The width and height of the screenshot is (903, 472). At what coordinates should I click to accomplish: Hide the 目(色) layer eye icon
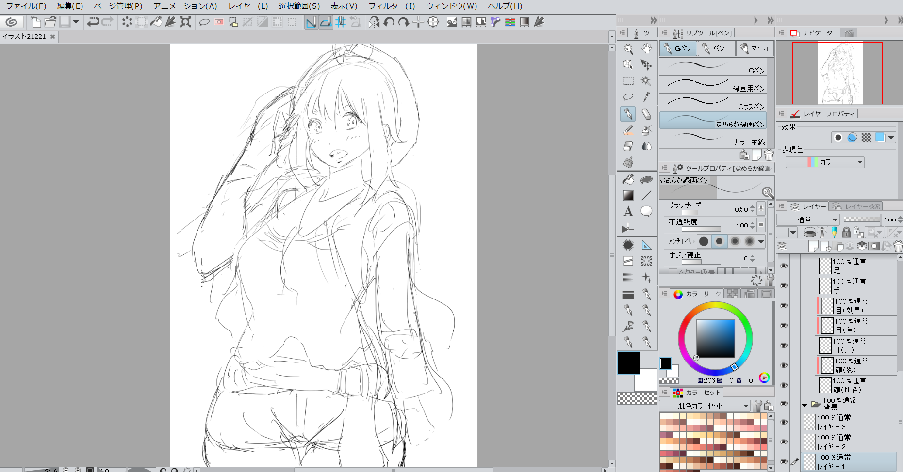pos(784,326)
